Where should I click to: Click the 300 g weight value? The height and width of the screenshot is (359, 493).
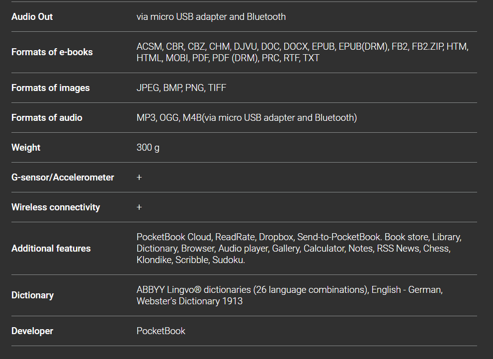point(148,148)
